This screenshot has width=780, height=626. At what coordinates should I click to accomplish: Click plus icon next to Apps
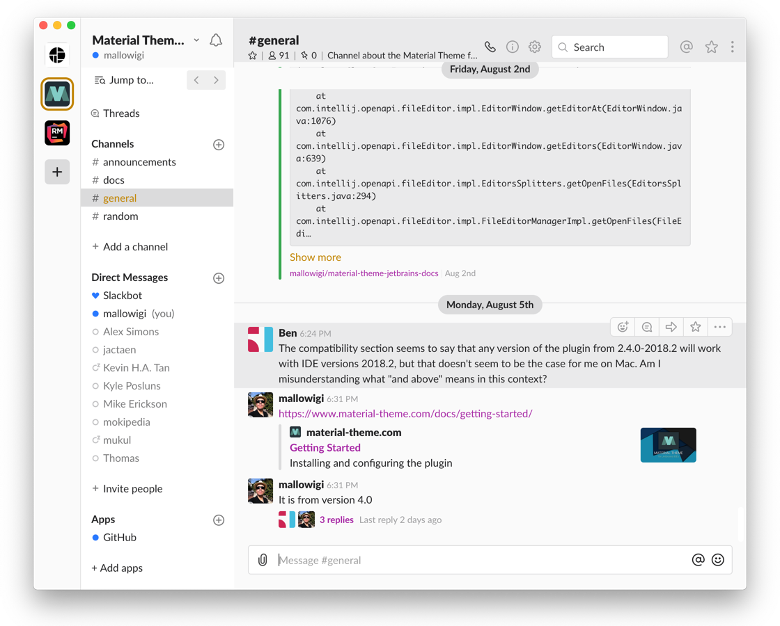[219, 520]
